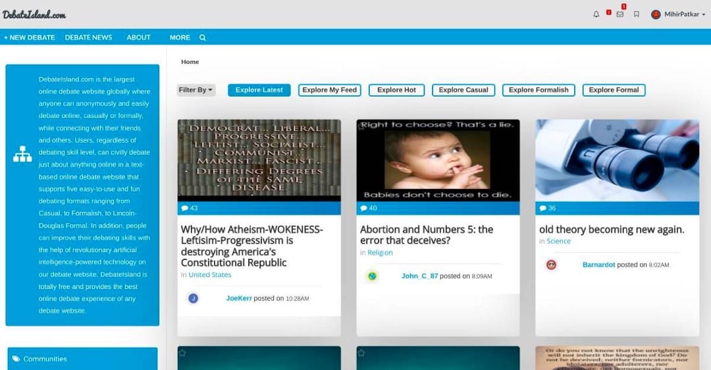This screenshot has width=711, height=370.
Task: Click JoeKerr's avatar icon
Action: 193,298
